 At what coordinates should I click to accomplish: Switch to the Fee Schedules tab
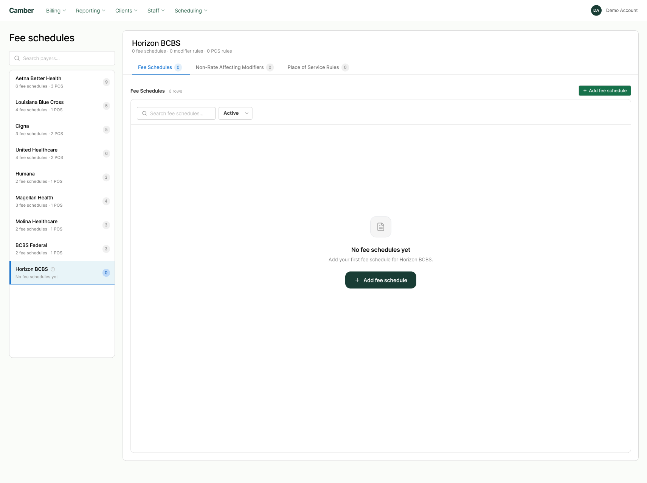click(x=160, y=67)
